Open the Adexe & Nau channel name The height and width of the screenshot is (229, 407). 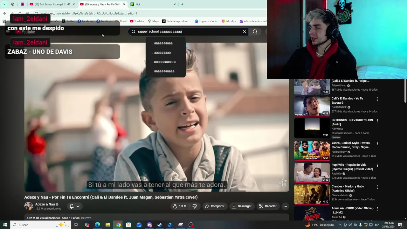click(45, 204)
